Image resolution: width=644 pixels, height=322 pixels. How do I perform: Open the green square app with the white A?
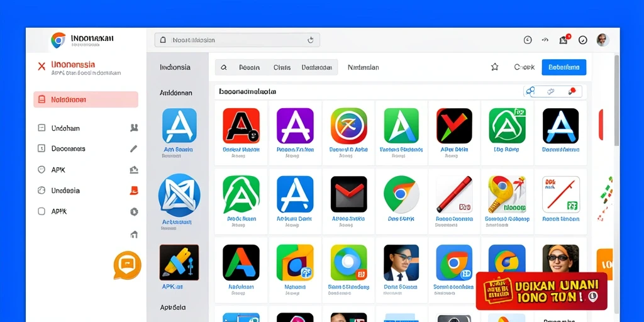(401, 126)
